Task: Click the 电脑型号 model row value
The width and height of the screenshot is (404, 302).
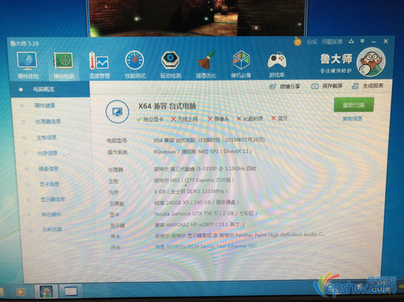Action: [209, 140]
